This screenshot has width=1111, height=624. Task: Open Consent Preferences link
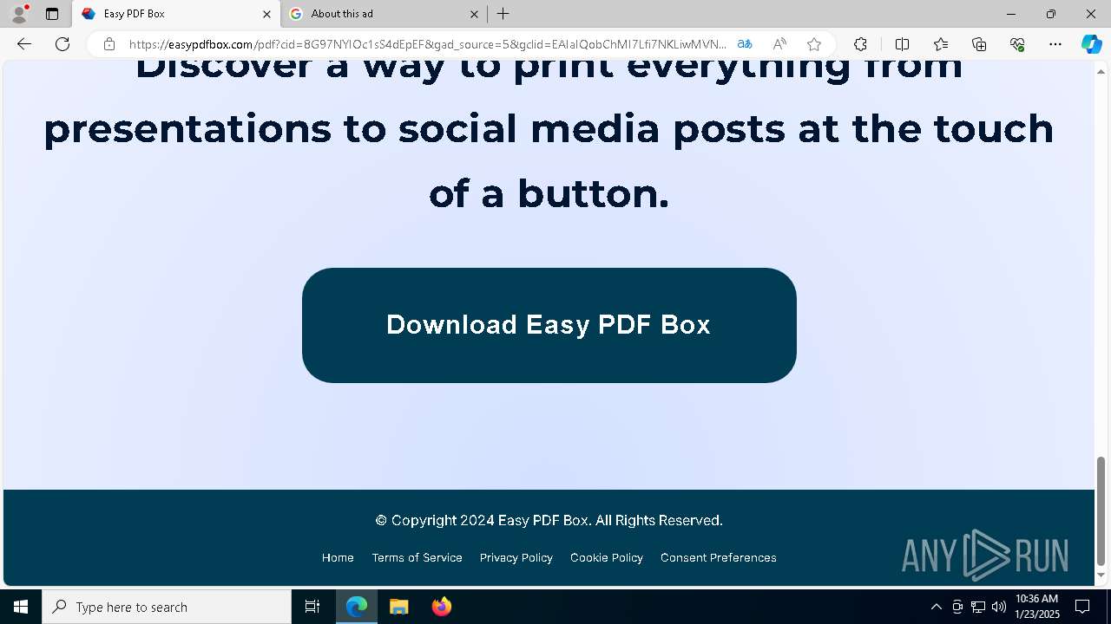coord(719,558)
